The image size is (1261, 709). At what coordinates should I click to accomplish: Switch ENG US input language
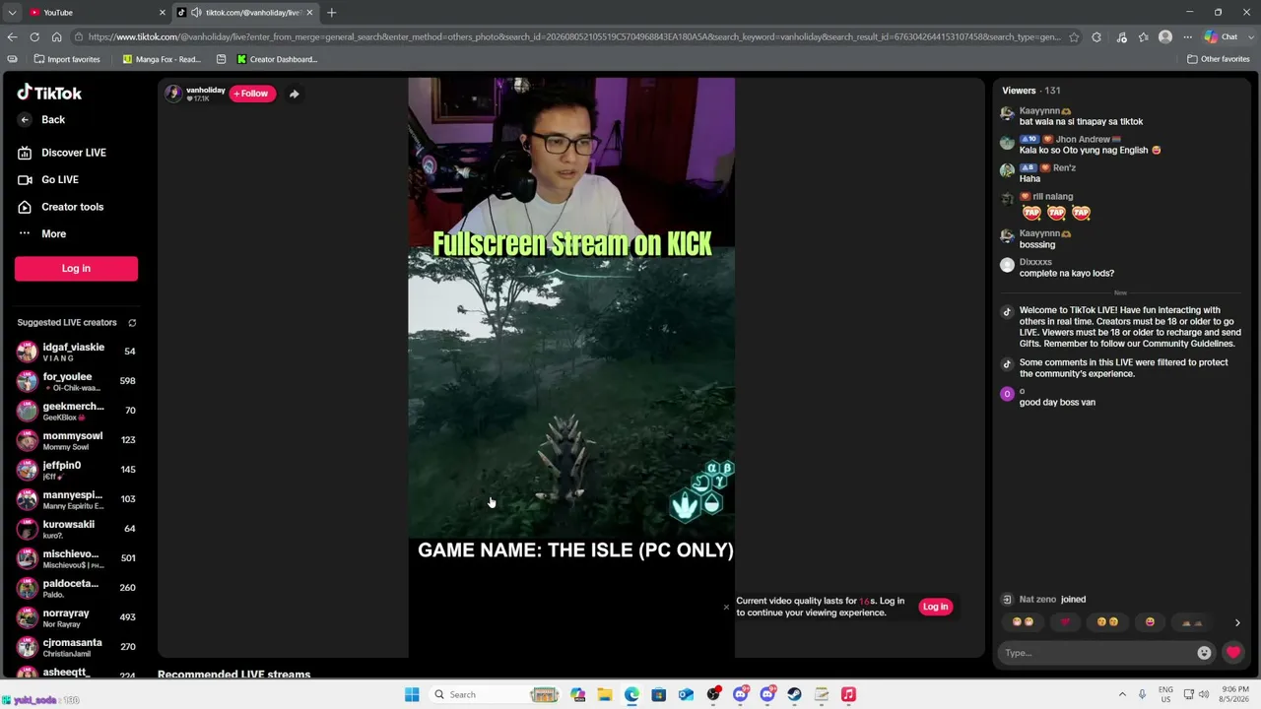1165,695
